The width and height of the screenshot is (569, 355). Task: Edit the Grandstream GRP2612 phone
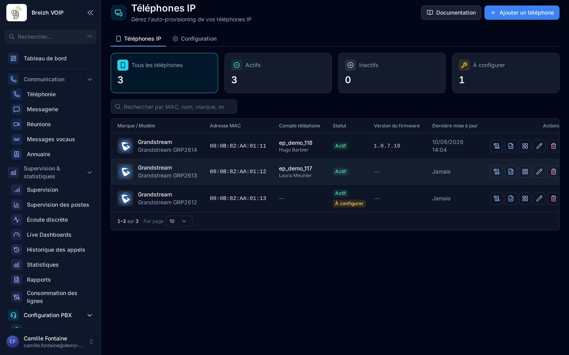[539, 198]
